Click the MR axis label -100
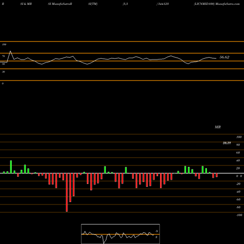Screen dimensions: 244x244 click(239, 215)
